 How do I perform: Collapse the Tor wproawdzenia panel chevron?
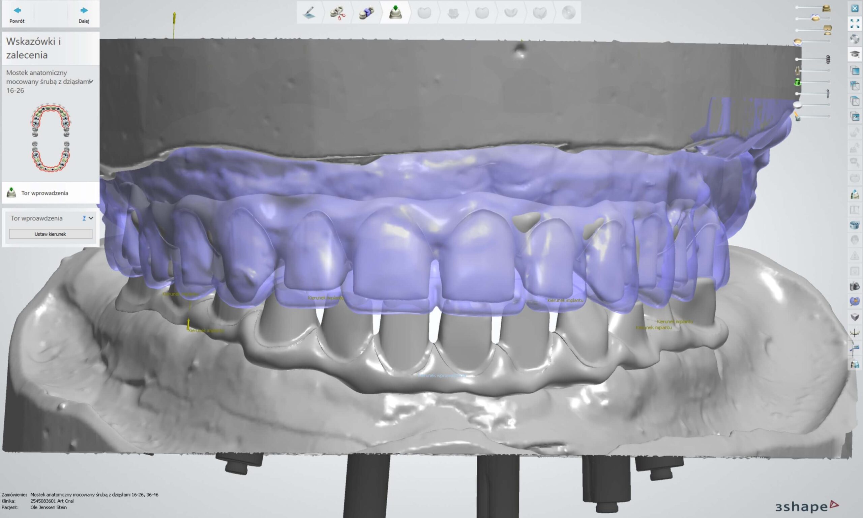pyautogui.click(x=91, y=218)
